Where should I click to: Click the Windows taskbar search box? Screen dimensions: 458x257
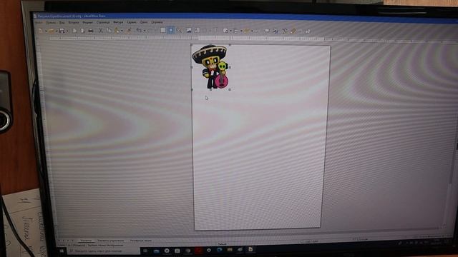tap(104, 251)
